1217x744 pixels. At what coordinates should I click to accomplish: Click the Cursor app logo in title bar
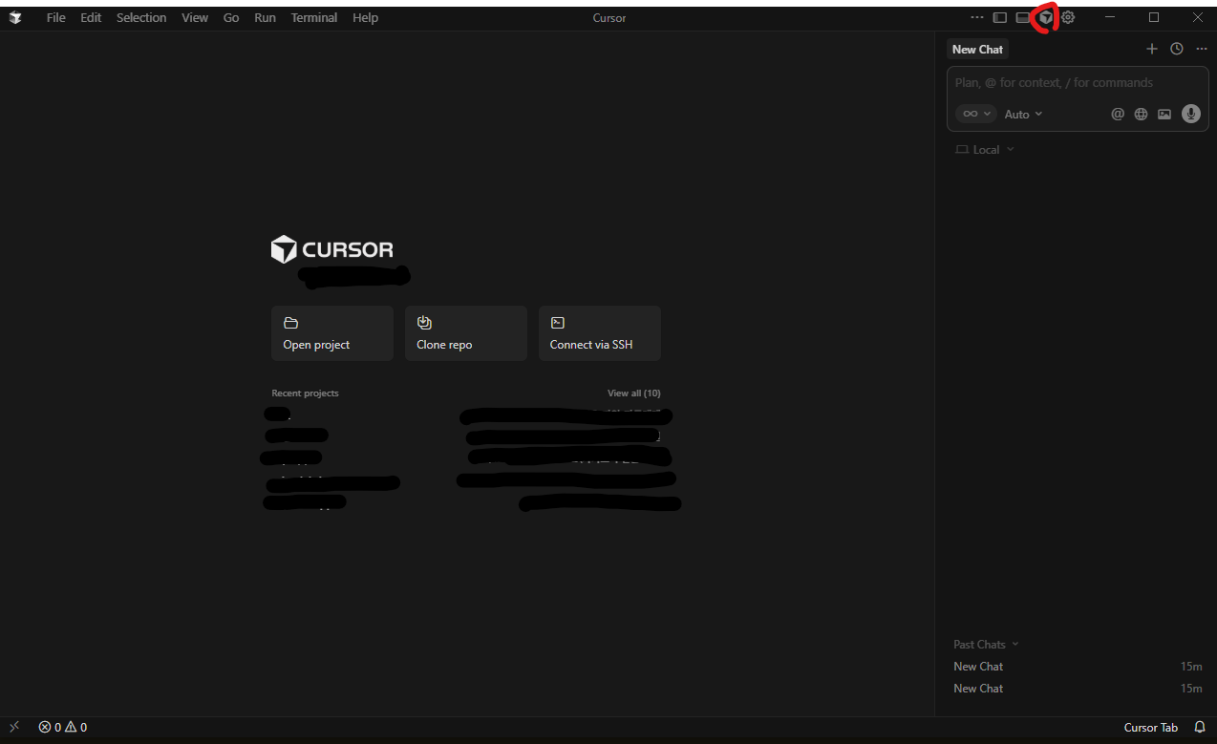coord(15,17)
